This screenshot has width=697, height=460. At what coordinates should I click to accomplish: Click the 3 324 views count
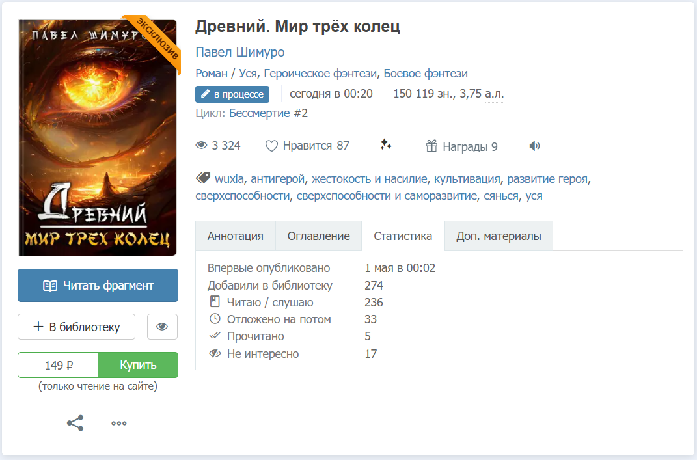pyautogui.click(x=226, y=145)
